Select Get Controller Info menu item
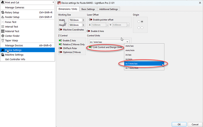The height and width of the screenshot is (127, 203). click(27, 59)
